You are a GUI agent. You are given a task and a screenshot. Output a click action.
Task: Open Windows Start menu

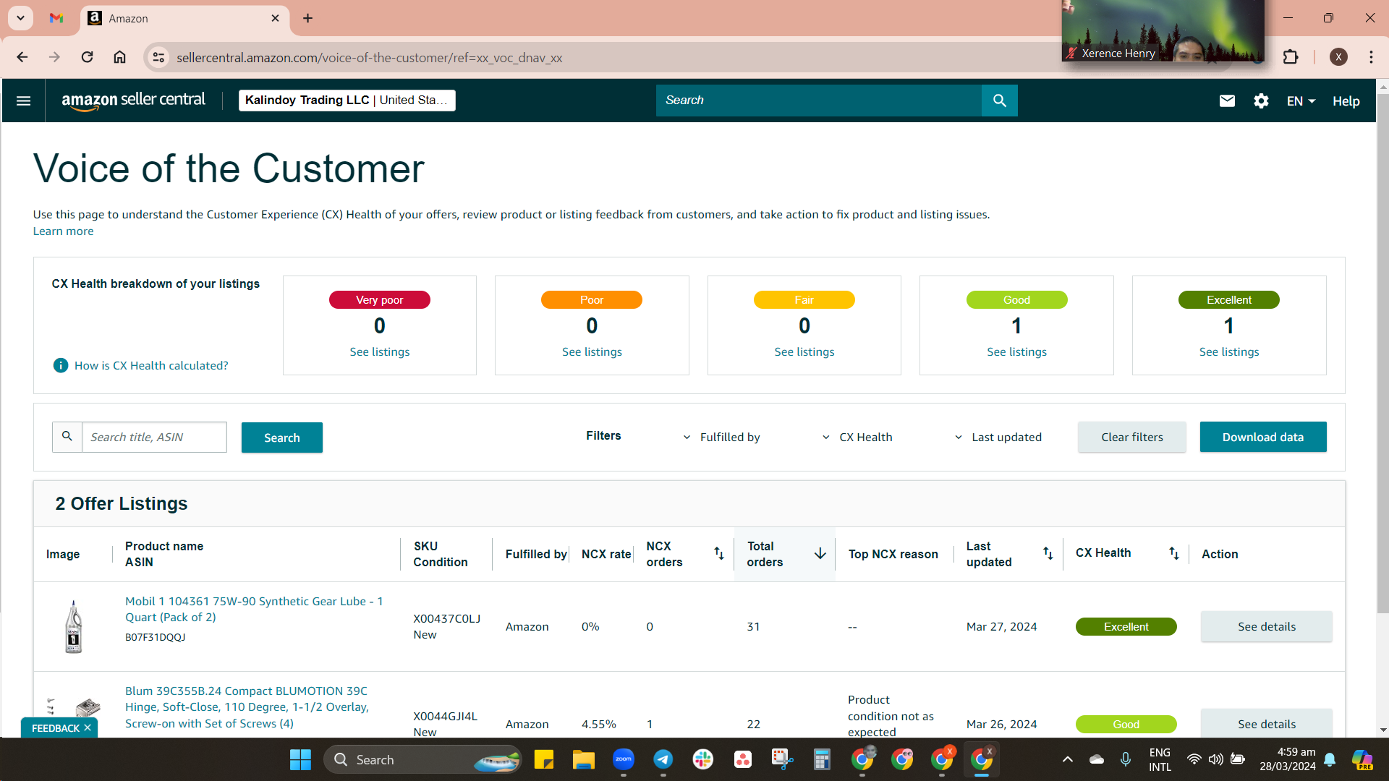(x=300, y=760)
